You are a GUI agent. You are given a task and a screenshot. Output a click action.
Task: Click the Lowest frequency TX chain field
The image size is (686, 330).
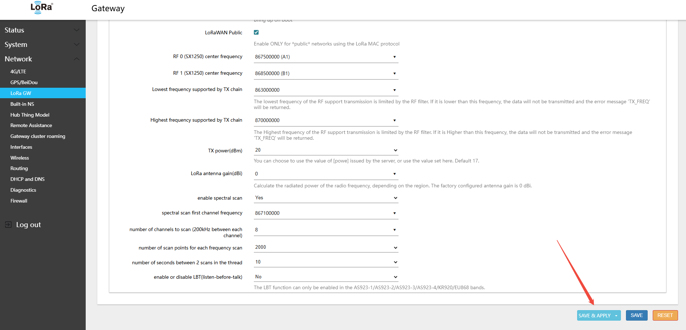point(325,90)
